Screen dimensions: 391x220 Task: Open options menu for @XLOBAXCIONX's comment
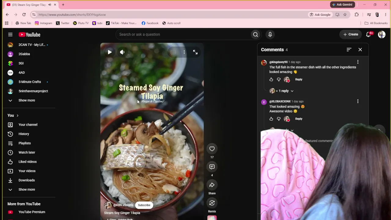pyautogui.click(x=358, y=101)
